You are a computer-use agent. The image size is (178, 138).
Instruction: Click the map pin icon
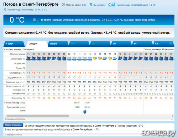pos(91,5)
